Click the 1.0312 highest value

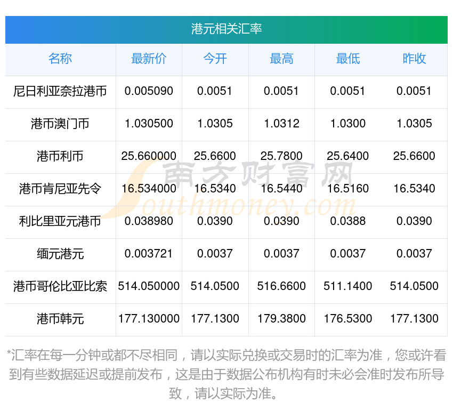281,124
